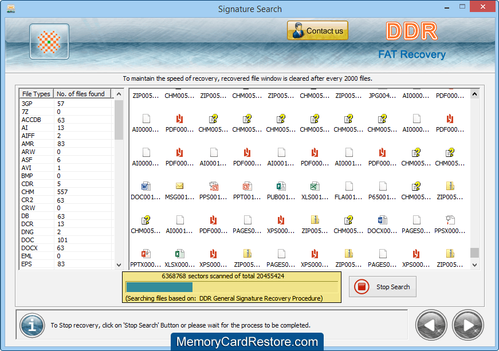
Task: Select the PPSX000 recovered file icon
Action: (450, 220)
